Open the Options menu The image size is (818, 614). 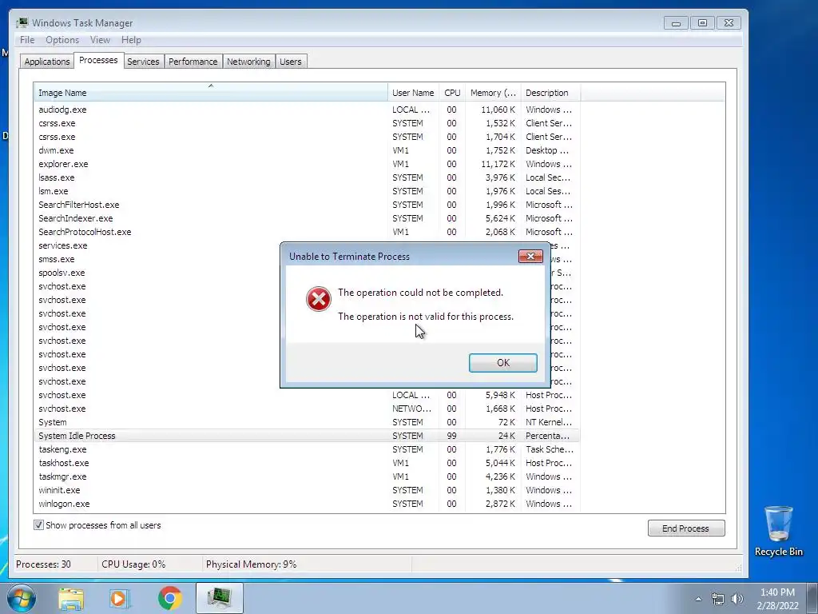pyautogui.click(x=62, y=40)
